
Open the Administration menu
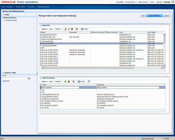[x=144, y=2]
